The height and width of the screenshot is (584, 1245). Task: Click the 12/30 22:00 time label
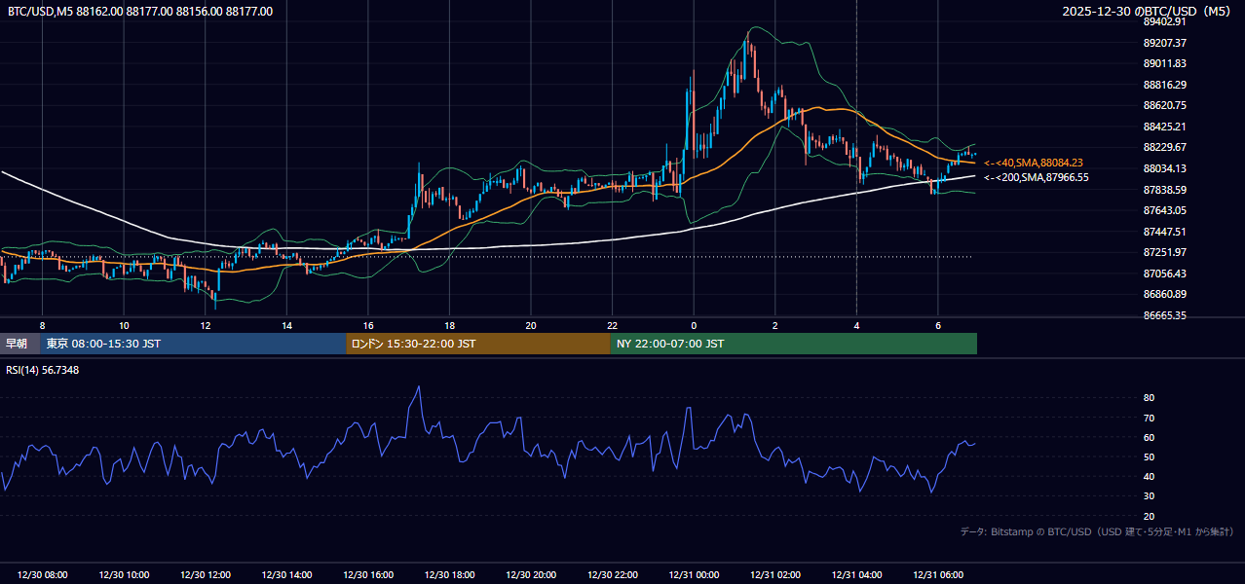pyautogui.click(x=612, y=575)
